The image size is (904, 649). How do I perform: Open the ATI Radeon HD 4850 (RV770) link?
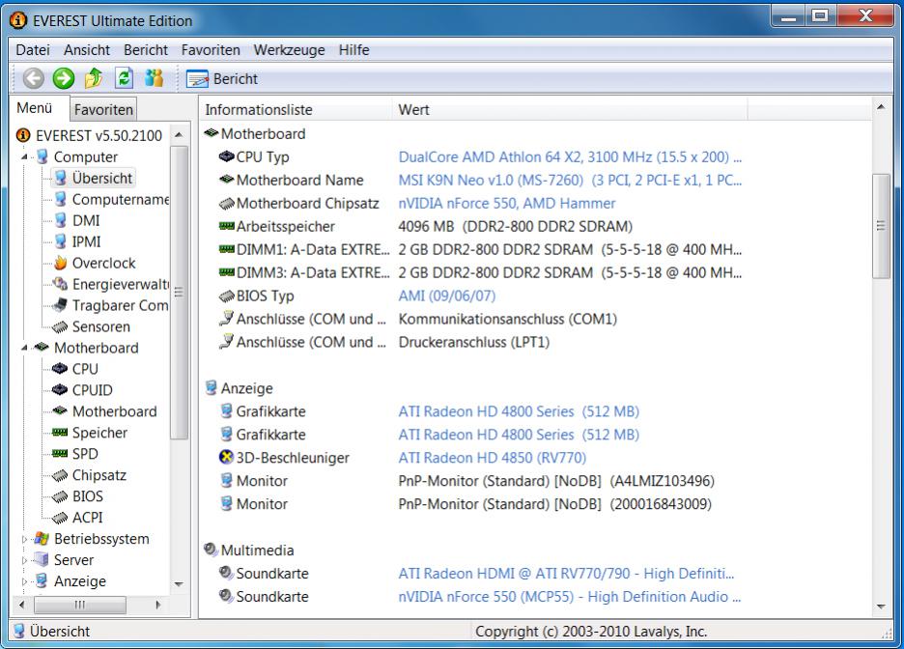492,458
